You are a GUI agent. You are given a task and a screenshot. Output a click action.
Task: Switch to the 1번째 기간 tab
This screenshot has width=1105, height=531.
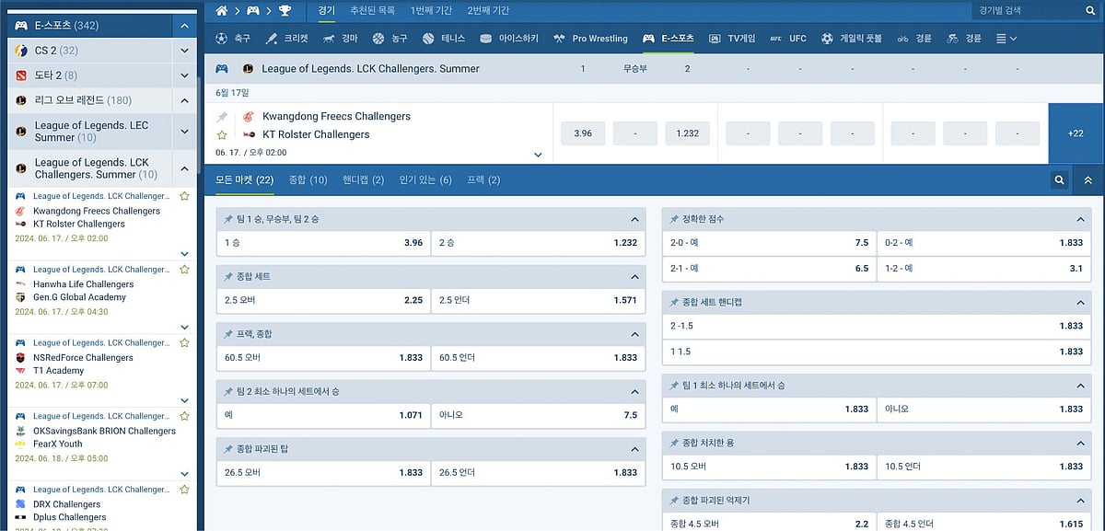click(431, 11)
